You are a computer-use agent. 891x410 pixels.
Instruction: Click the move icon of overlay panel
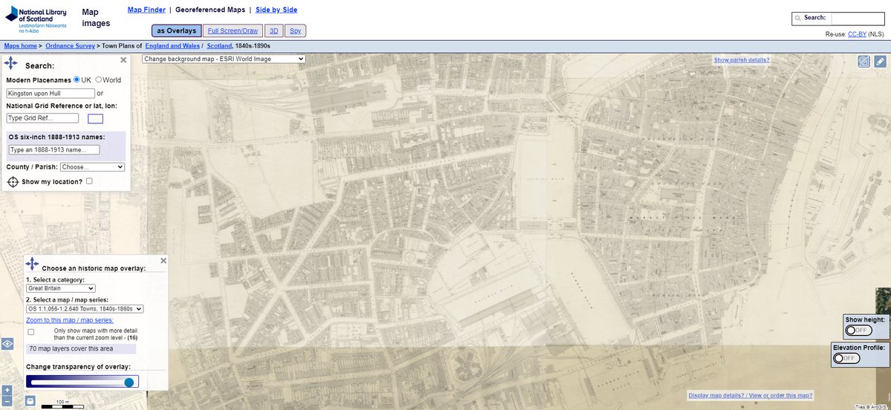click(32, 264)
